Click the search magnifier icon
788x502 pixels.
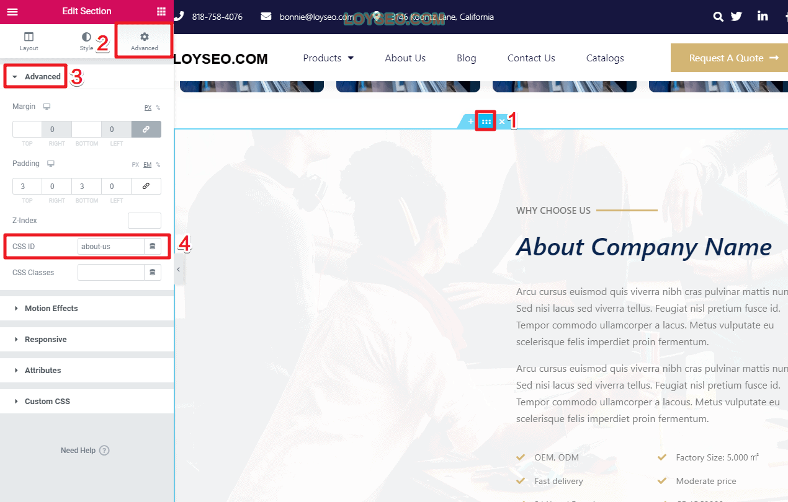pos(719,17)
